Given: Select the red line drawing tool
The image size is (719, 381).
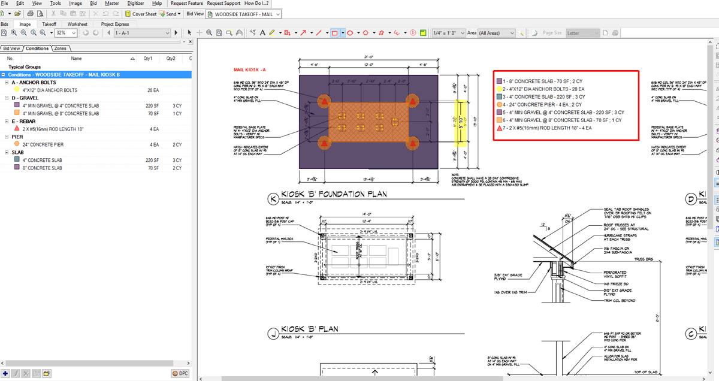Looking at the screenshot, I should coord(319,33).
